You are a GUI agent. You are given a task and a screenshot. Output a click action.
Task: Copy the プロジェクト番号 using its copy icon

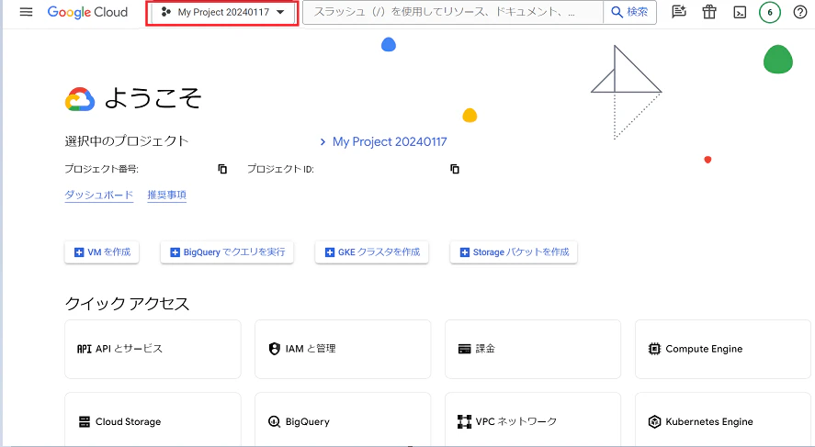coord(222,169)
